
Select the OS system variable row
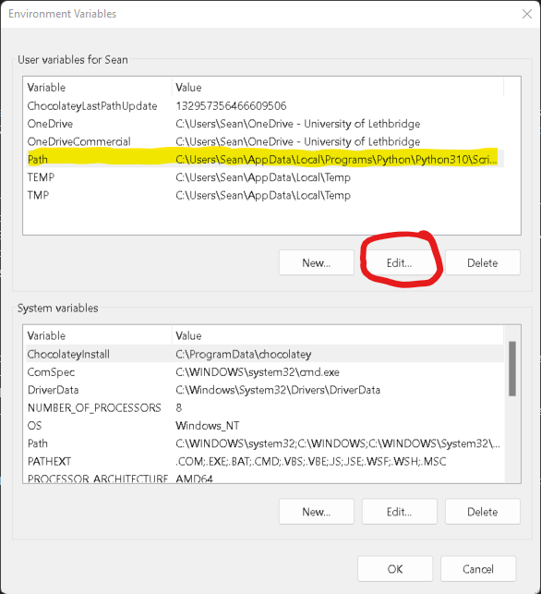coord(265,425)
